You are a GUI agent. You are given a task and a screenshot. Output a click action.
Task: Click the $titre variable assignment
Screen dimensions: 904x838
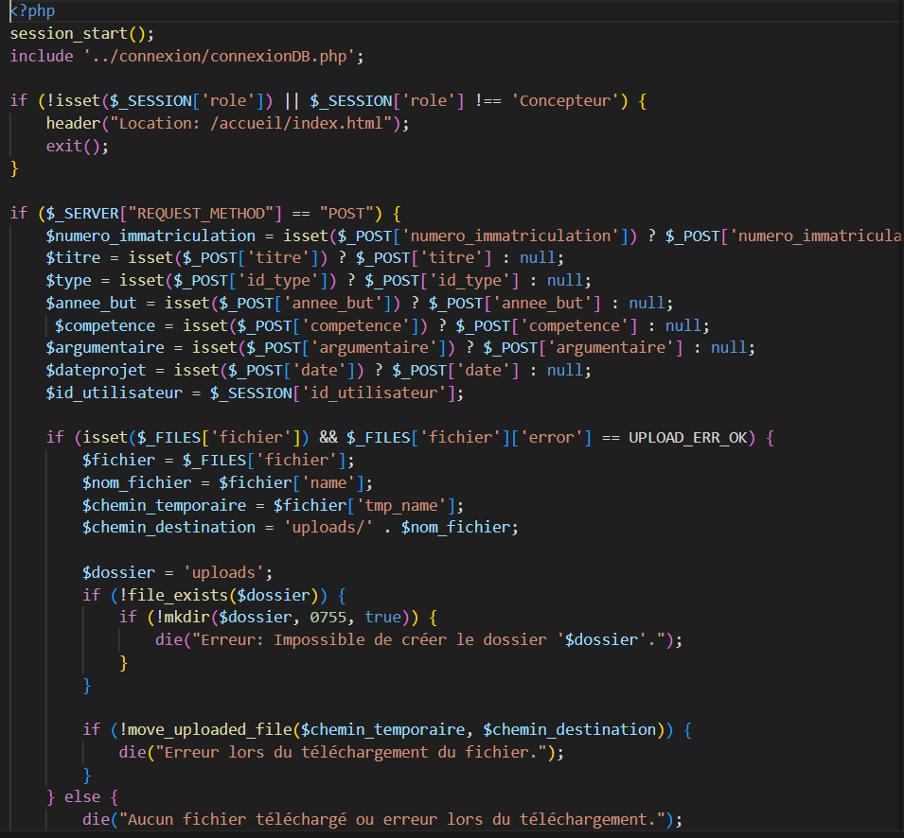pos(72,257)
